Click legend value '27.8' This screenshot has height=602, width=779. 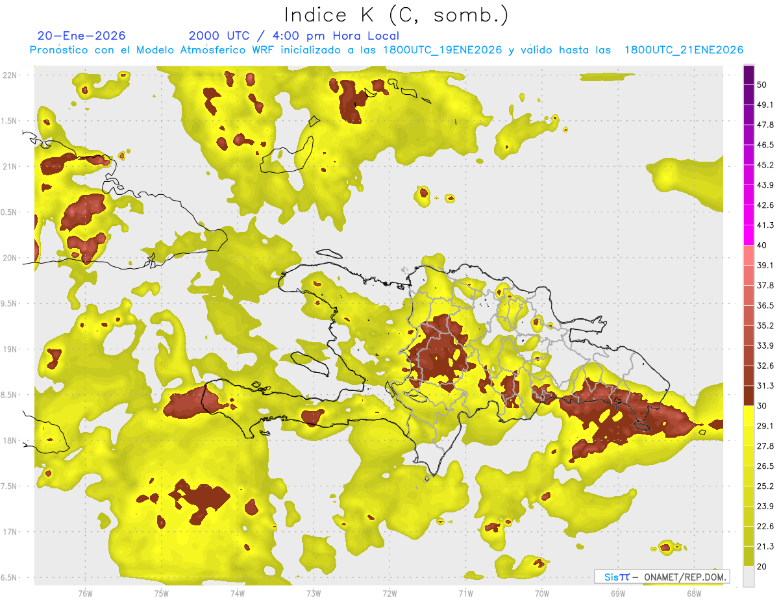click(x=765, y=446)
